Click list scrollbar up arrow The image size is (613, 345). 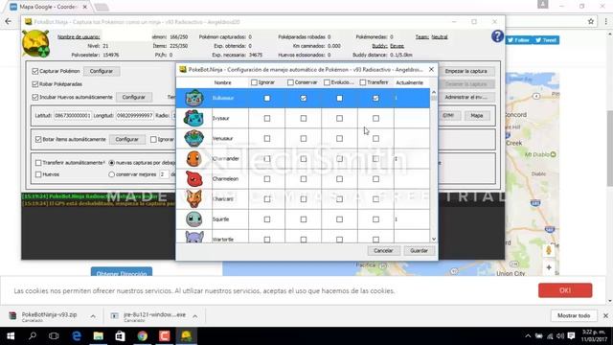point(434,92)
